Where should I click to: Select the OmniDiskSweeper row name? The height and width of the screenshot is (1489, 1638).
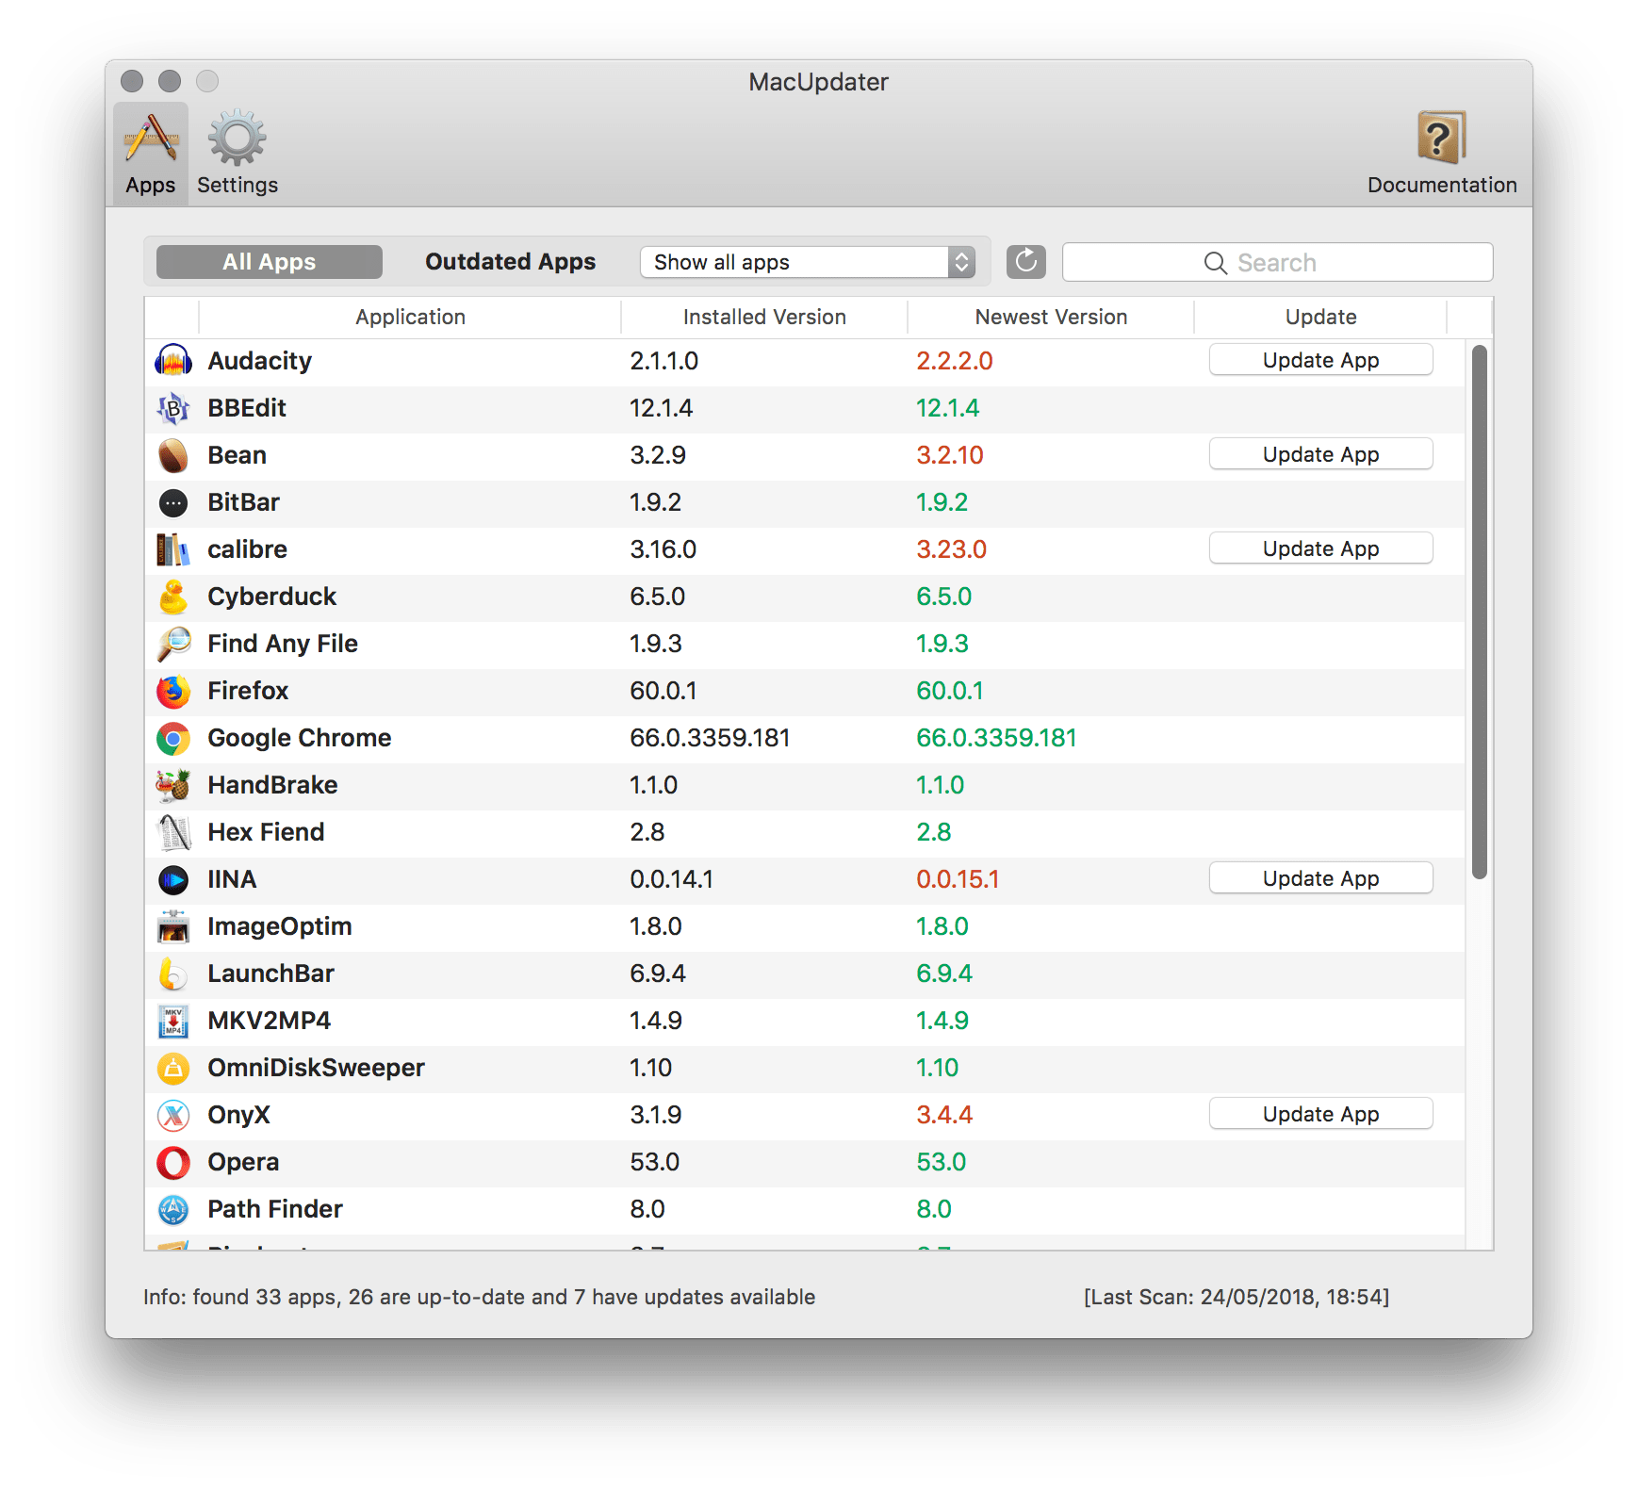tap(316, 1068)
